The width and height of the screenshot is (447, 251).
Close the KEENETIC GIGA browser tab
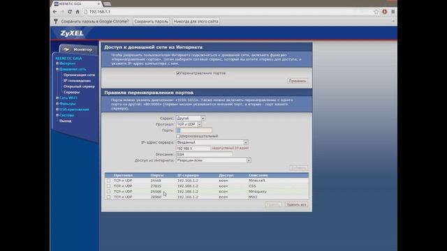[98, 4]
